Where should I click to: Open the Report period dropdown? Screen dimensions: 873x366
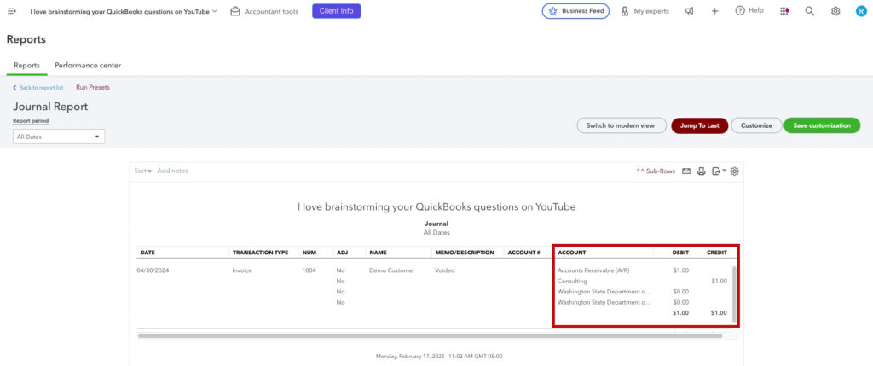59,137
